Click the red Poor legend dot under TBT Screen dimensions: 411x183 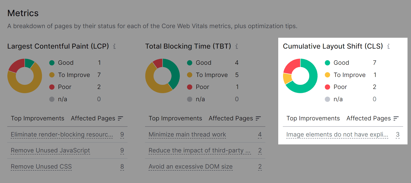coord(190,87)
